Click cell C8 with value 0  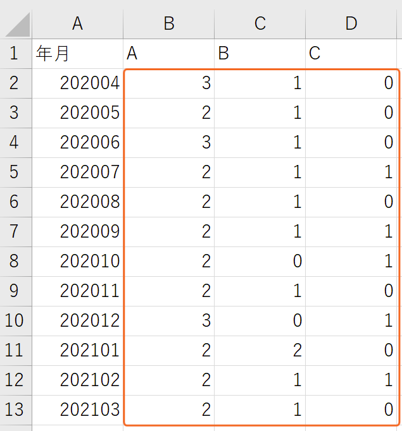click(260, 262)
